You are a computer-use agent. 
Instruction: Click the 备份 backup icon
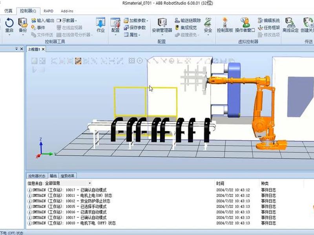(x=23, y=25)
